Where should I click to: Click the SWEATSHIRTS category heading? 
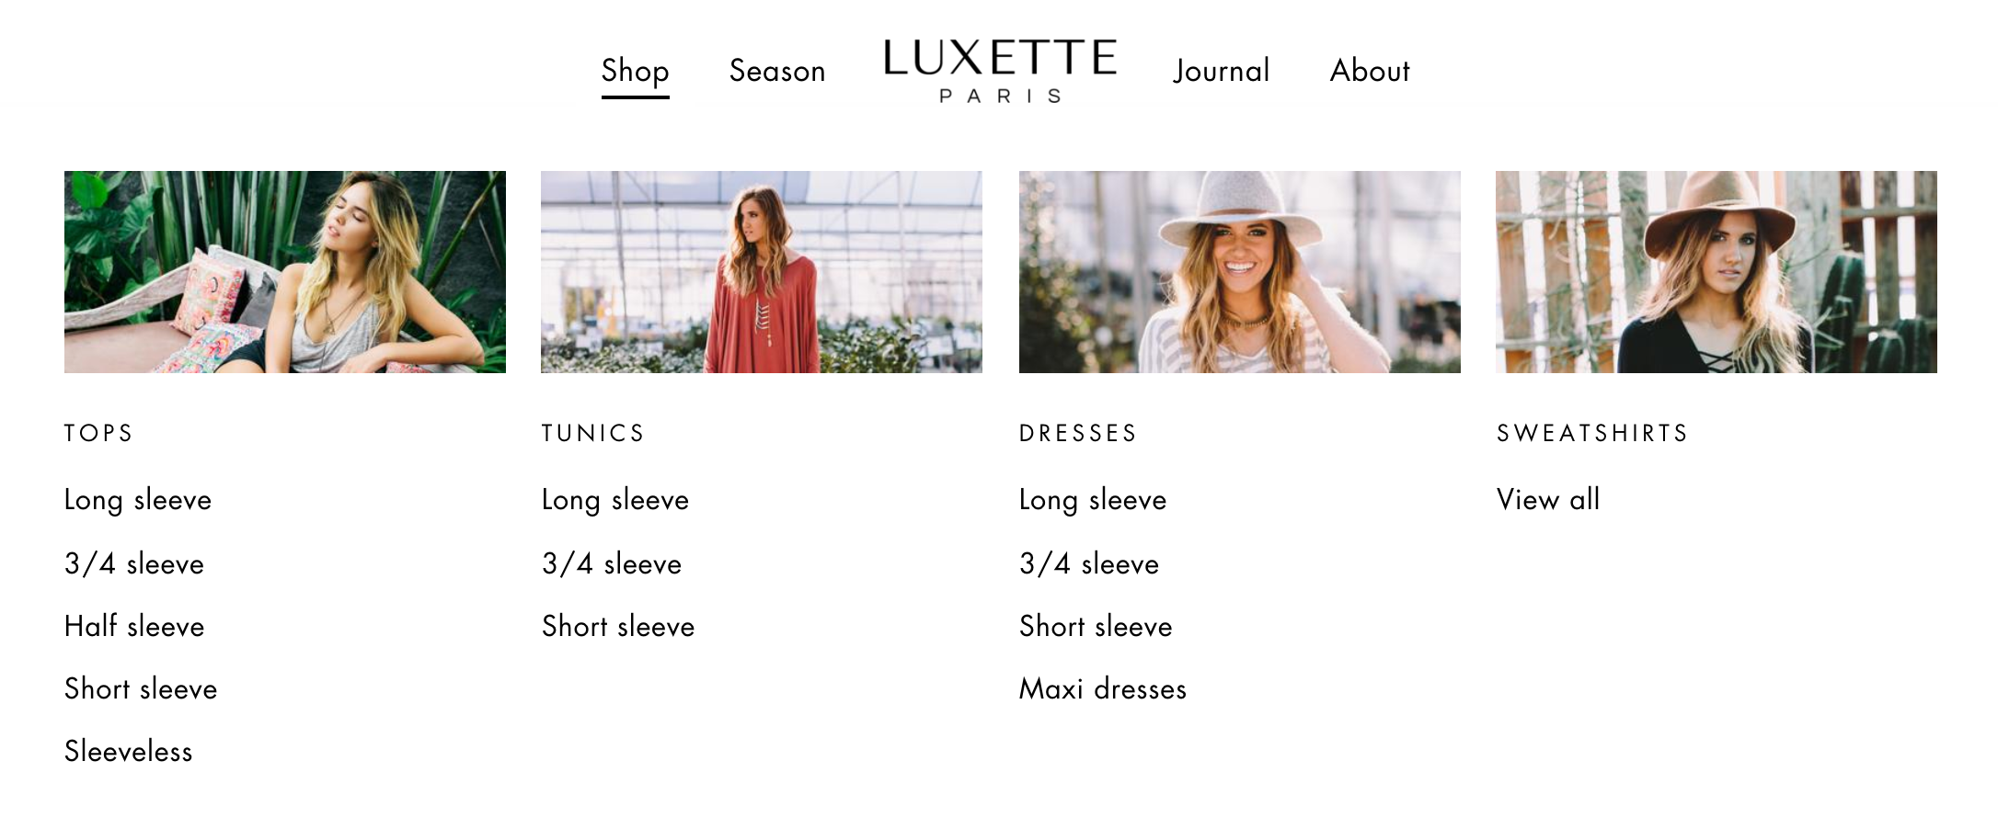click(1592, 433)
